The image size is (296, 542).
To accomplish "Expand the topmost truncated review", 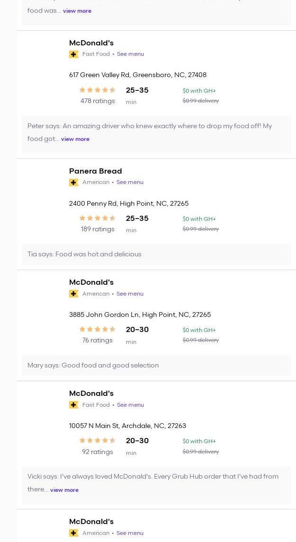I will [x=77, y=11].
